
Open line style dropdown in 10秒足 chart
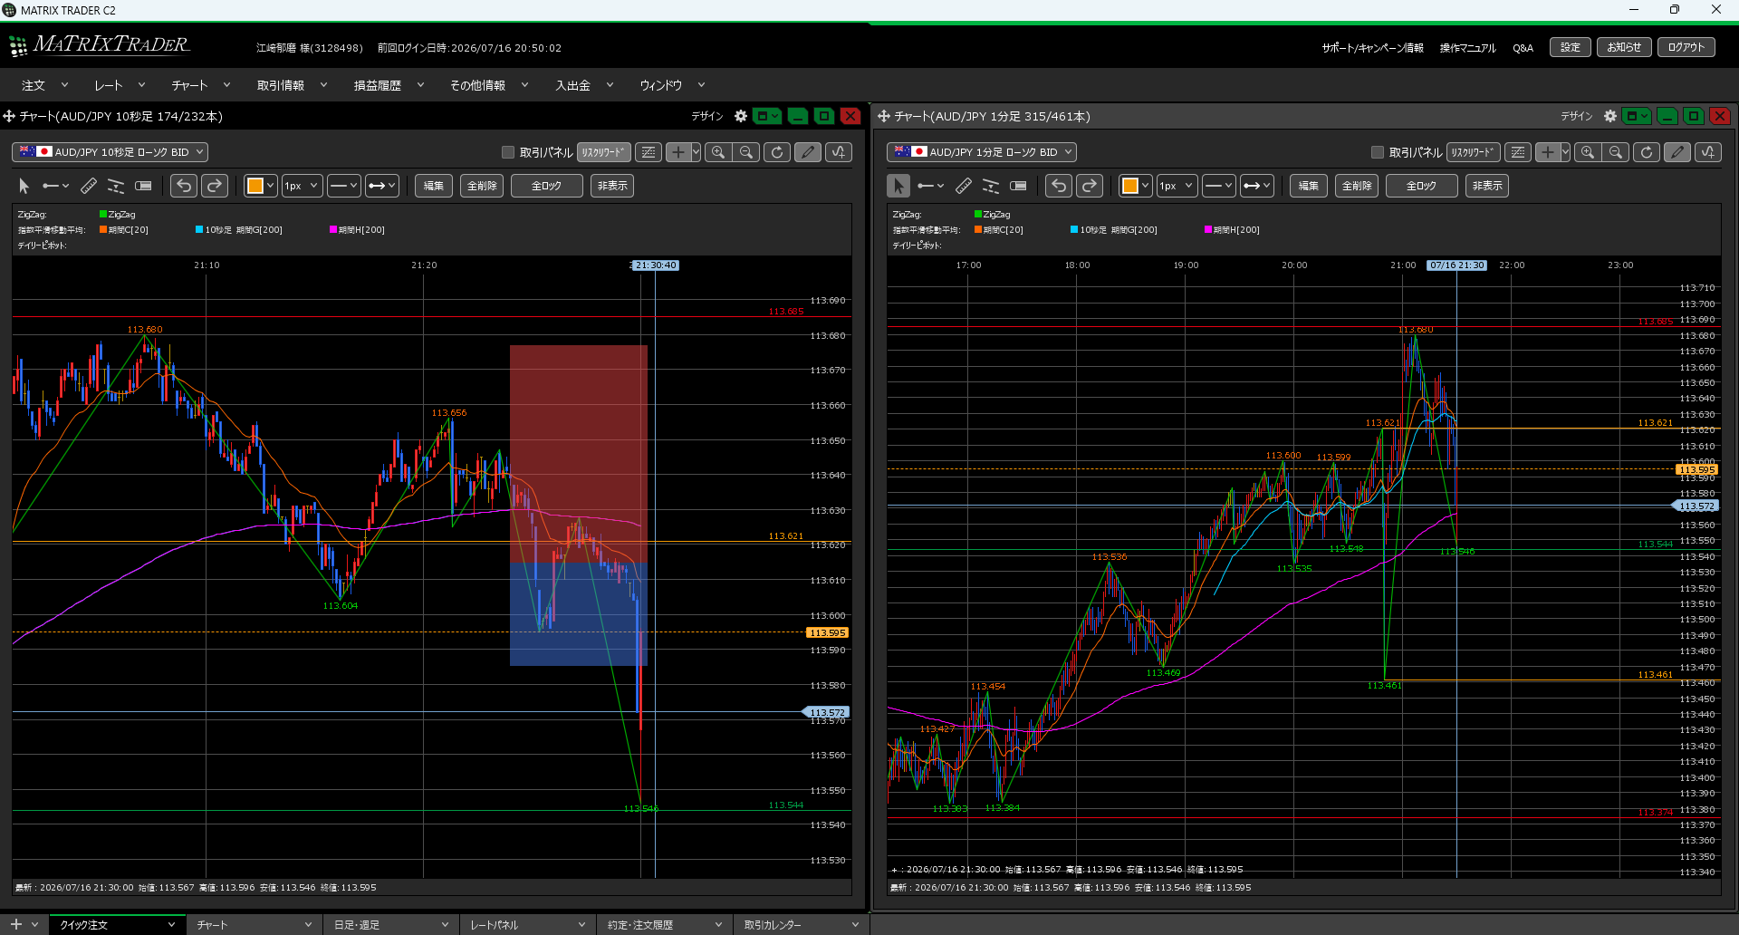pyautogui.click(x=344, y=186)
